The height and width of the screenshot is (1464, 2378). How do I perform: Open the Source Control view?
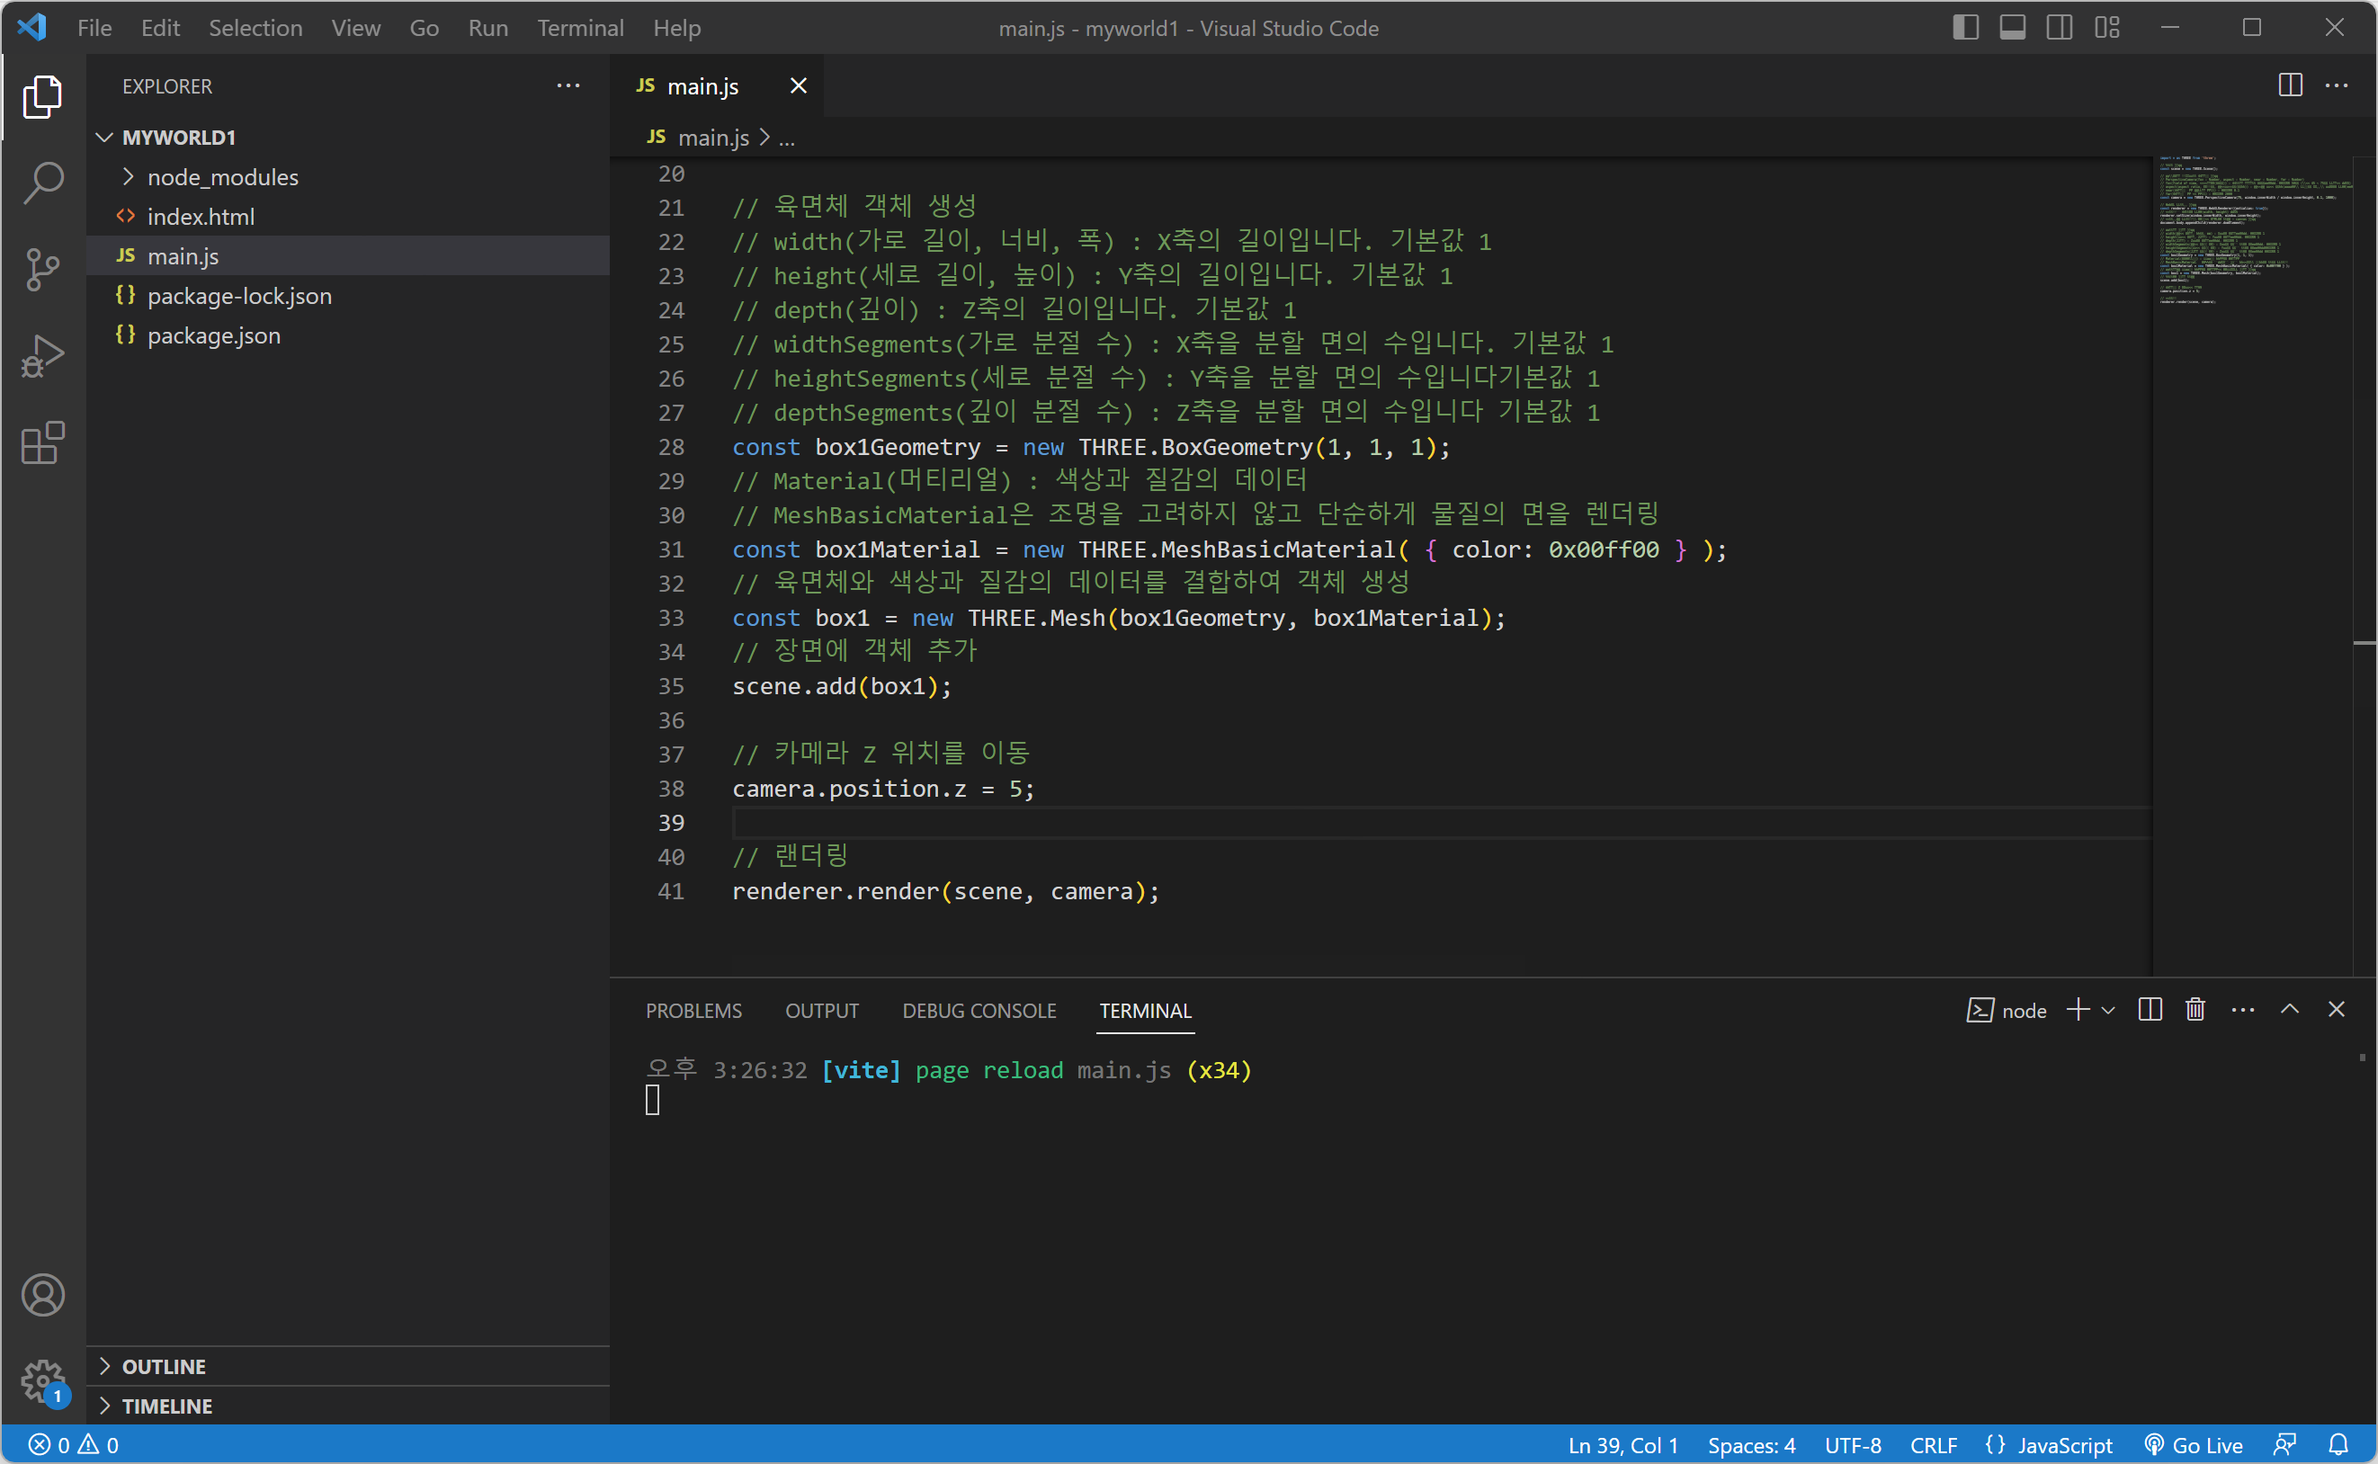coord(42,269)
